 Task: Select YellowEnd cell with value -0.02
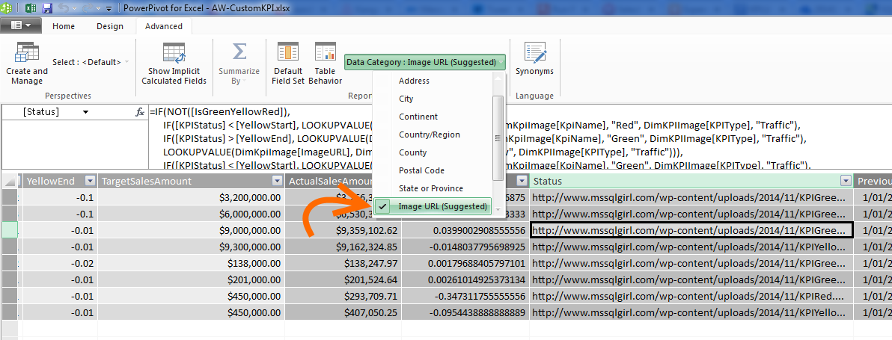point(60,263)
